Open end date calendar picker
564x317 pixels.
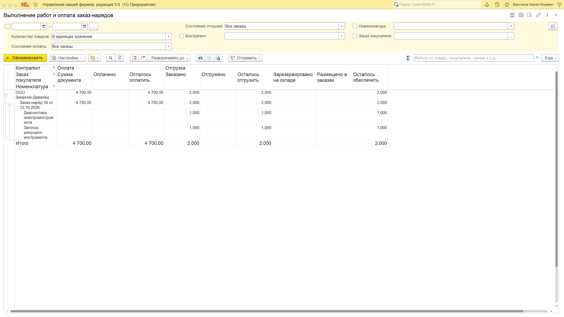pyautogui.click(x=84, y=26)
